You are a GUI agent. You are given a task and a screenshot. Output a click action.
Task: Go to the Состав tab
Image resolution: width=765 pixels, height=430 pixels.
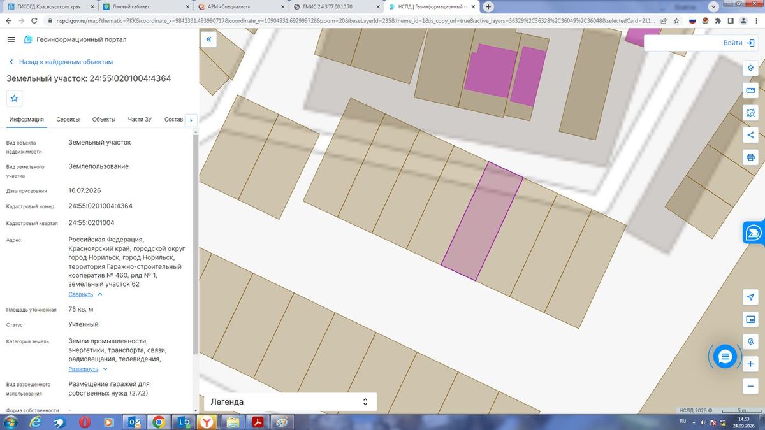tap(173, 120)
